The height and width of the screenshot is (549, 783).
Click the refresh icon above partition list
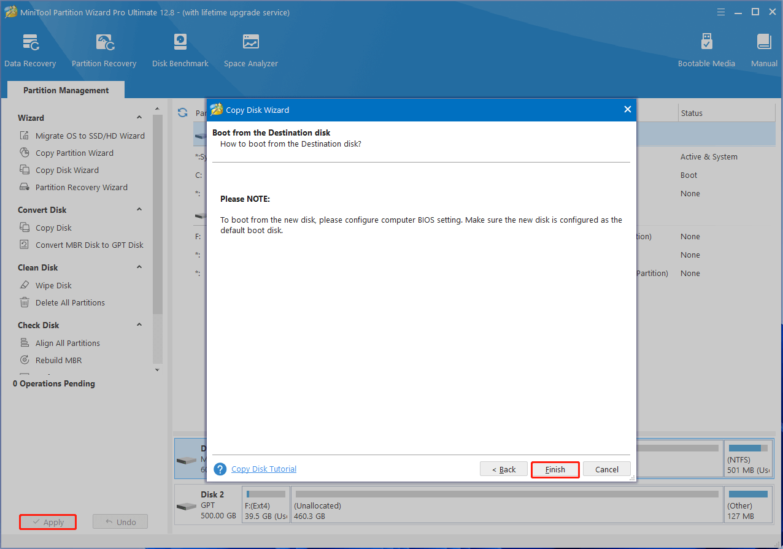click(182, 113)
